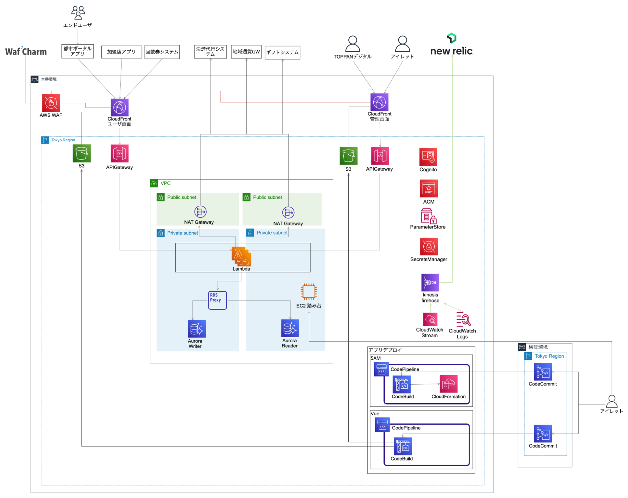The height and width of the screenshot is (498, 628).
Task: Select the kinesis firehose icon
Action: point(430,283)
